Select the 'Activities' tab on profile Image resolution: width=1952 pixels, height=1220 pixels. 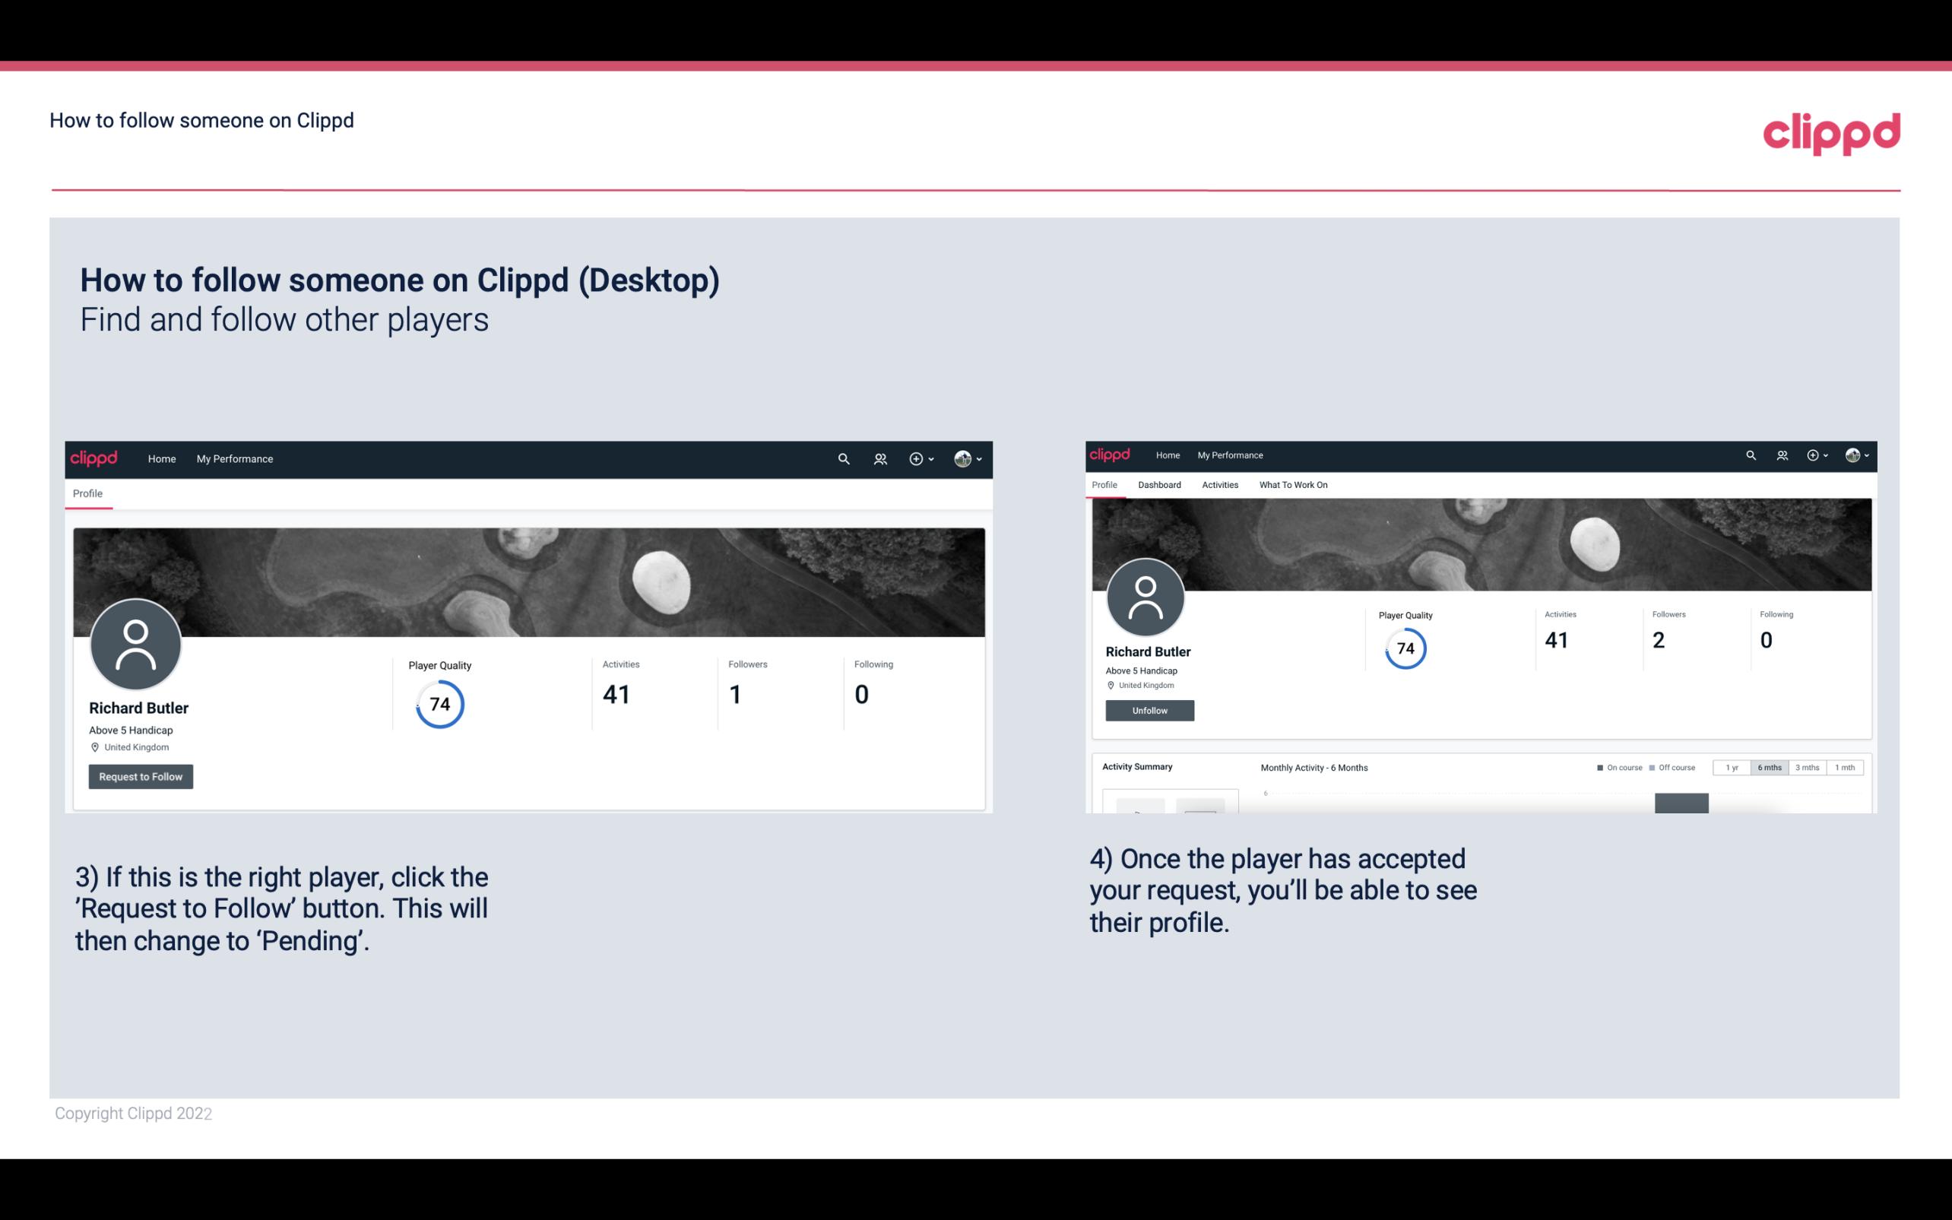click(1218, 485)
